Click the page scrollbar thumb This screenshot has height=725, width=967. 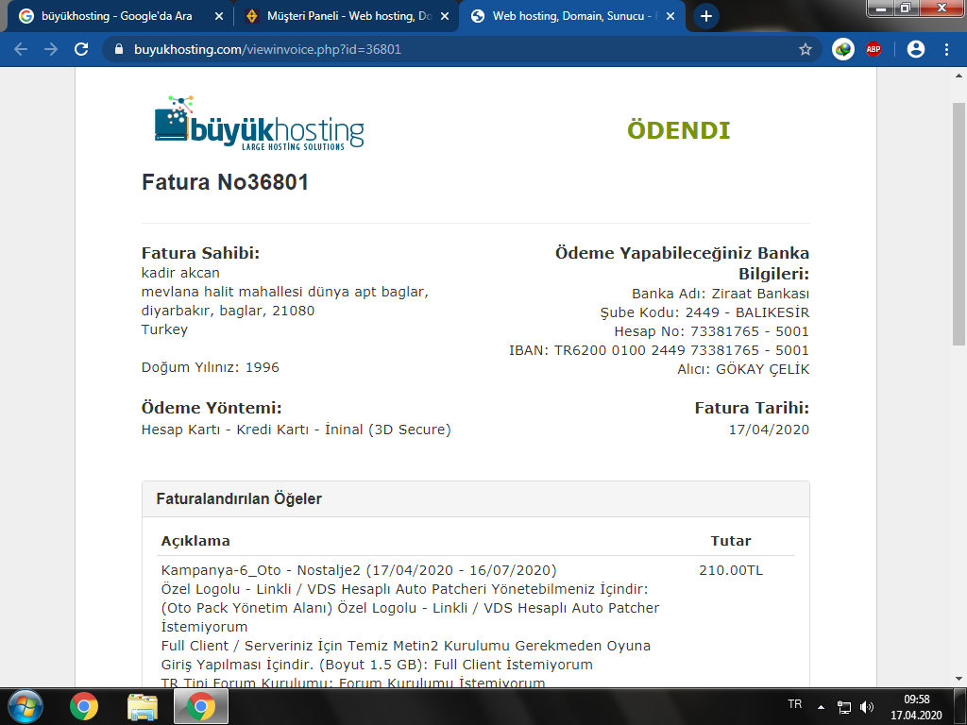[x=959, y=225]
